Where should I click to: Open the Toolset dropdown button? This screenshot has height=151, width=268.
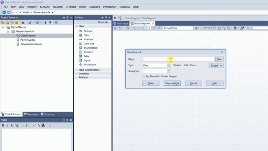pyautogui.click(x=216, y=65)
